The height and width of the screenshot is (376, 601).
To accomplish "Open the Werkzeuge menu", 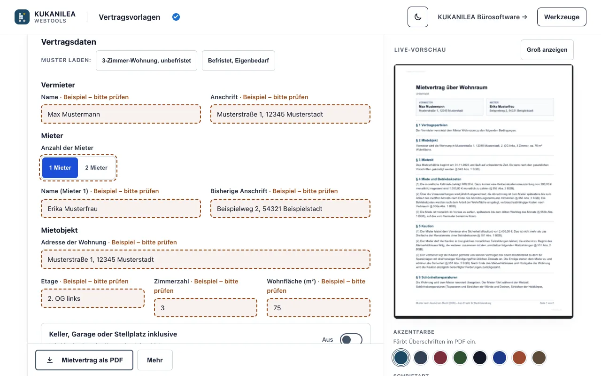I will (x=562, y=17).
